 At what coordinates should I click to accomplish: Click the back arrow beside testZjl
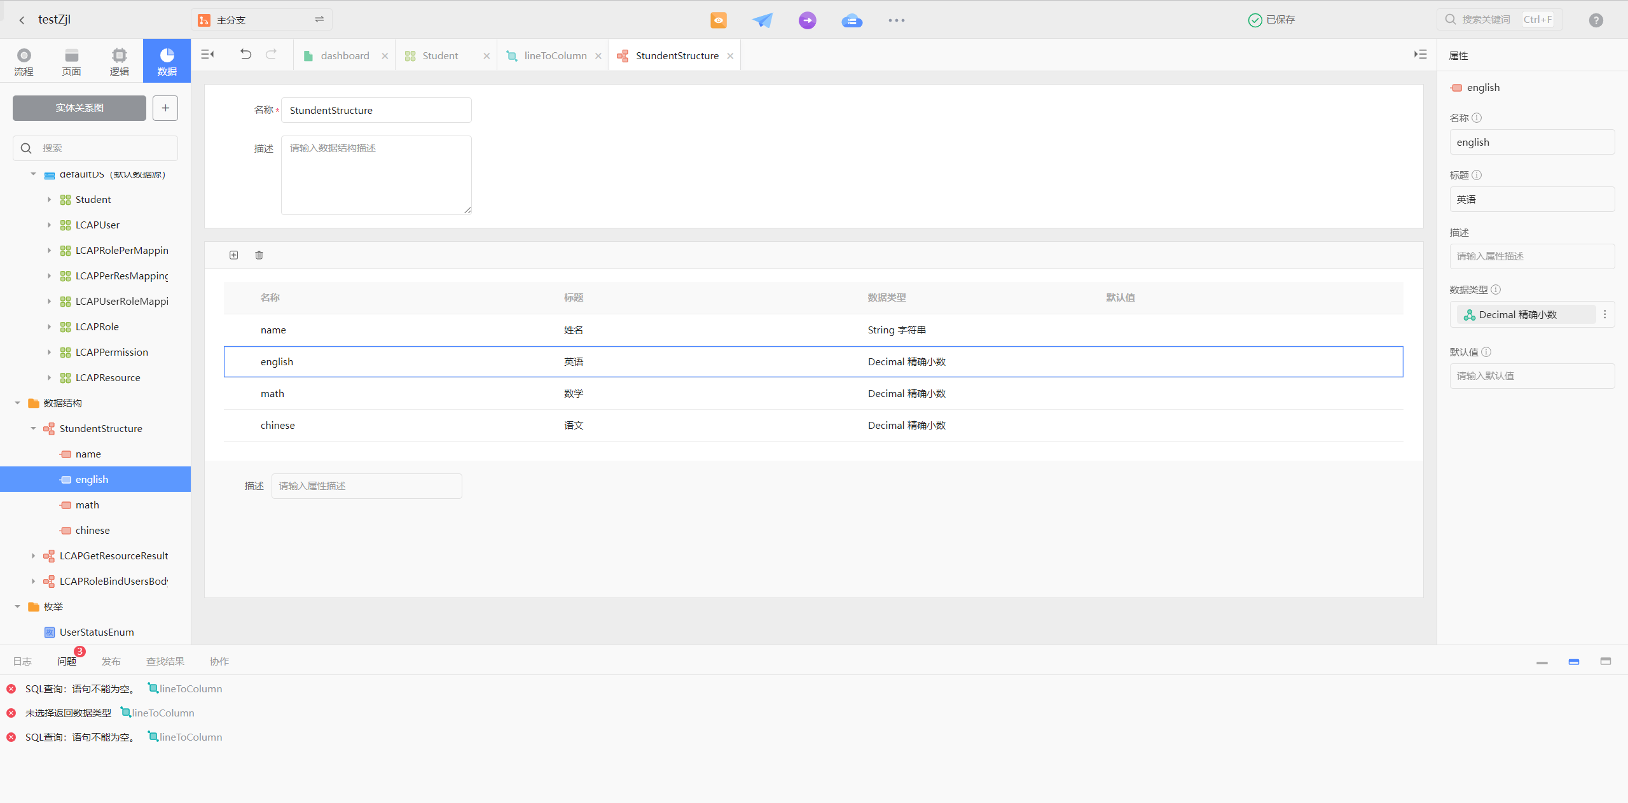[22, 20]
